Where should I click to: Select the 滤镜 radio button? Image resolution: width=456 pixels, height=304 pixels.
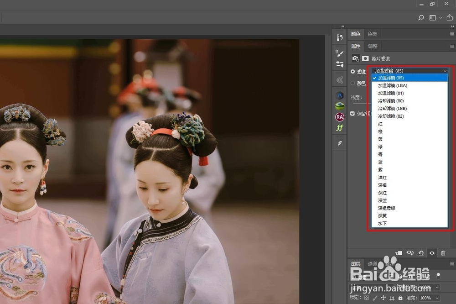(x=353, y=71)
